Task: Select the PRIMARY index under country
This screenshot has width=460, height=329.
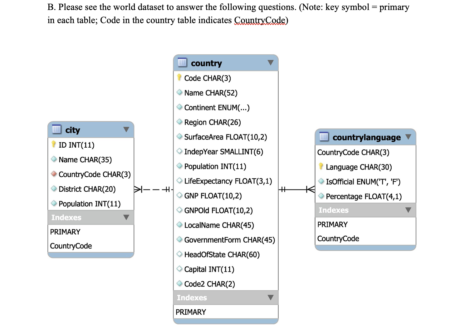Action: point(191,312)
